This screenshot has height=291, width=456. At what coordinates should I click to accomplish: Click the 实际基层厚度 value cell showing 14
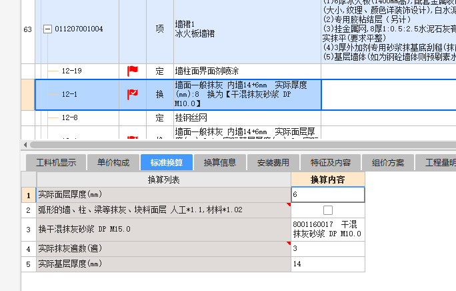point(328,264)
